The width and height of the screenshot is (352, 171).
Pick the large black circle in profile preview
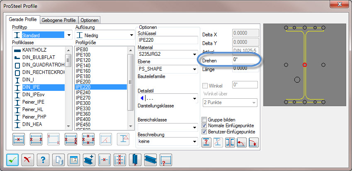[297, 79]
